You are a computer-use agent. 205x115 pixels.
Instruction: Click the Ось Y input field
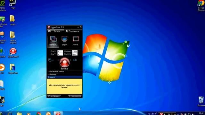pos(60,54)
